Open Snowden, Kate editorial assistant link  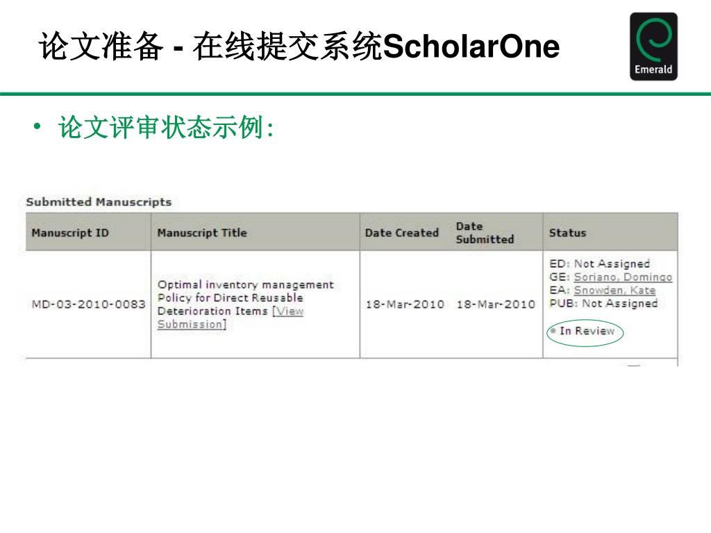(614, 290)
